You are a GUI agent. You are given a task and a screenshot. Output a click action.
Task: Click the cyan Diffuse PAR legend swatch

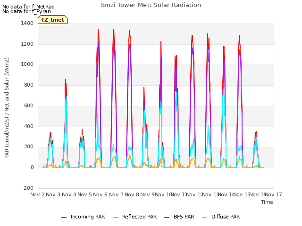click(204, 218)
